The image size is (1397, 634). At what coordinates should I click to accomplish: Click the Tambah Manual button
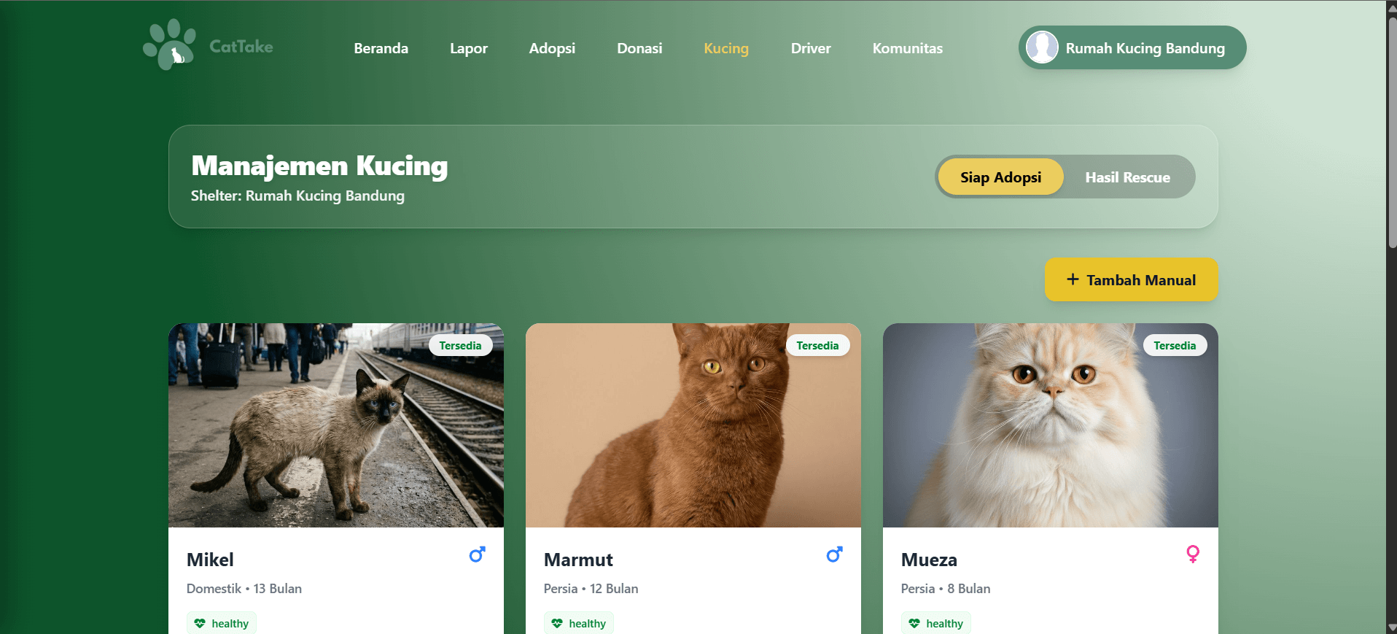pos(1132,279)
